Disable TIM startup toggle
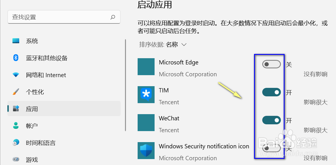 pos(271,92)
